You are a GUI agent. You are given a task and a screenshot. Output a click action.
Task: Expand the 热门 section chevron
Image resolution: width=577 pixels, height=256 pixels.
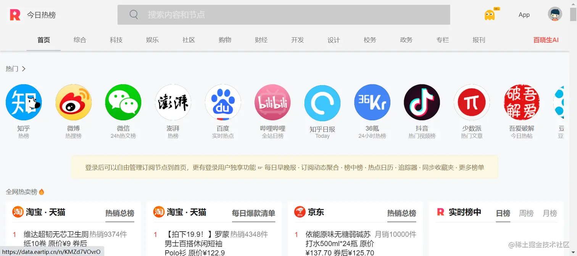point(24,69)
